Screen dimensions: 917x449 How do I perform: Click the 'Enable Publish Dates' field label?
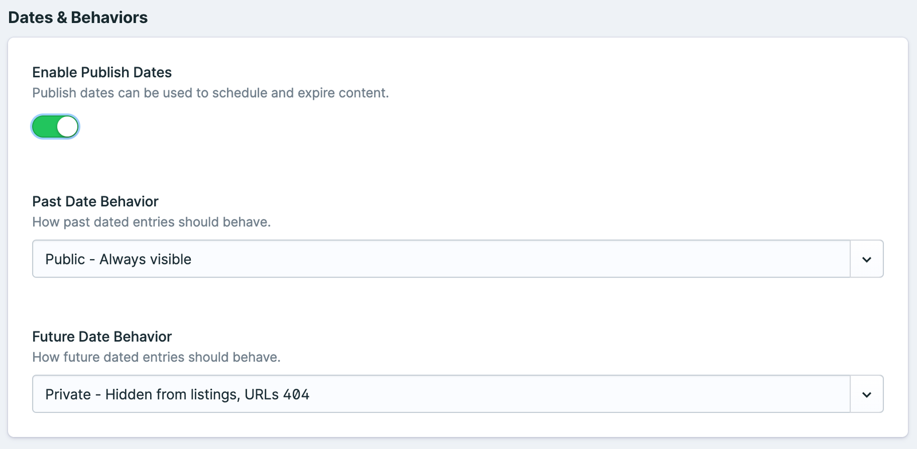click(102, 72)
